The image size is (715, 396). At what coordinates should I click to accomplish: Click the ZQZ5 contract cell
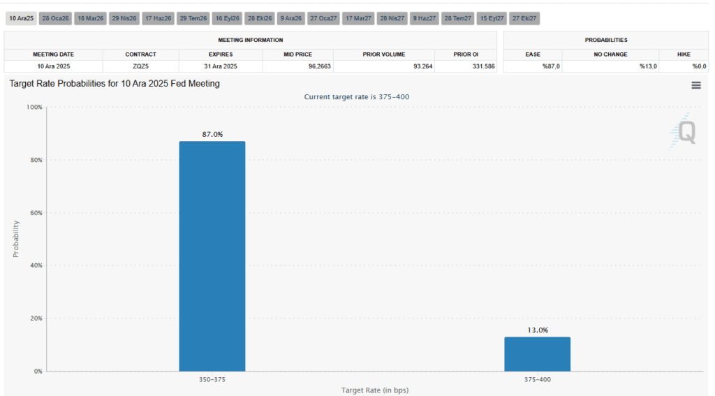pyautogui.click(x=140, y=66)
